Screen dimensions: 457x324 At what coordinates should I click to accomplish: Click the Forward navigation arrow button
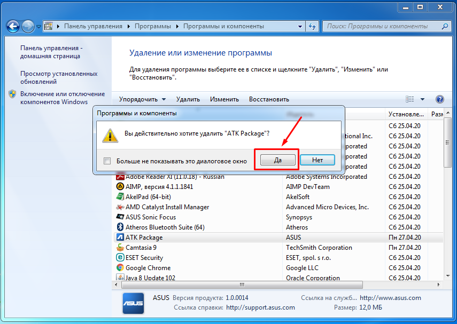pyautogui.click(x=28, y=27)
